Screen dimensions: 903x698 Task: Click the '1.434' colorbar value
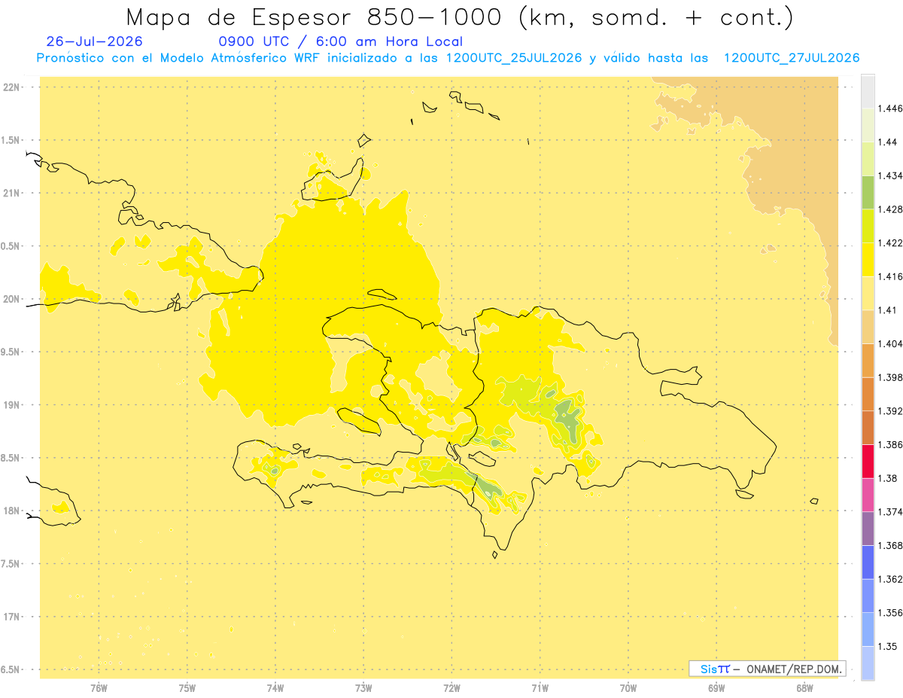click(890, 175)
